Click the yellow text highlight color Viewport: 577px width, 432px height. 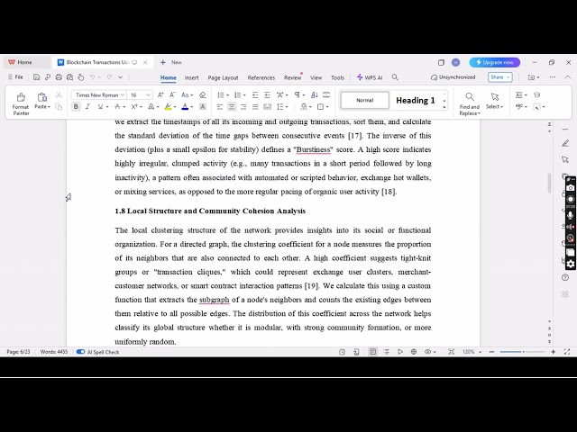point(169,107)
